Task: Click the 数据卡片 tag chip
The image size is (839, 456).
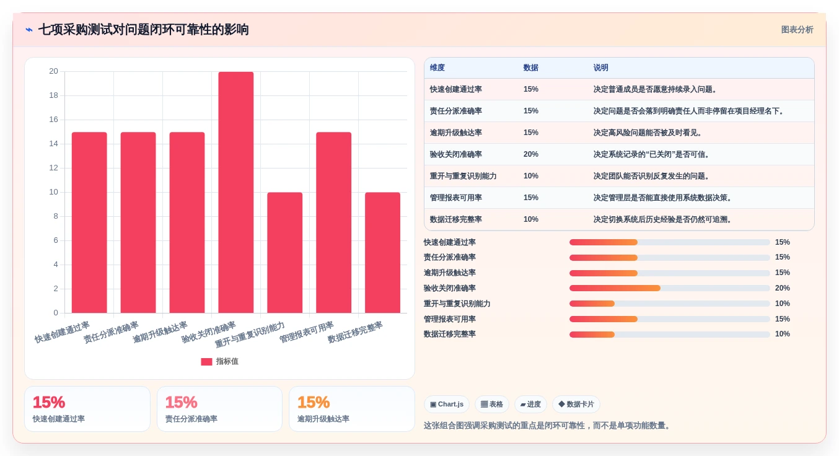Action: coord(576,405)
